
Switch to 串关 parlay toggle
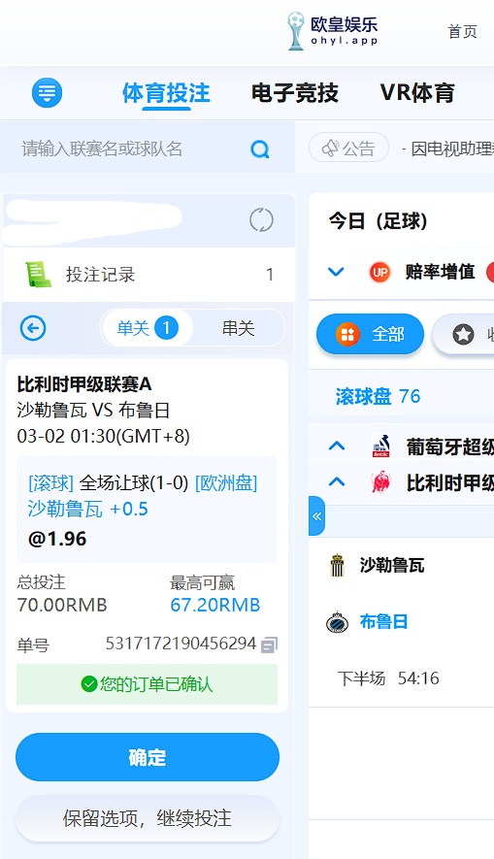coord(238,328)
